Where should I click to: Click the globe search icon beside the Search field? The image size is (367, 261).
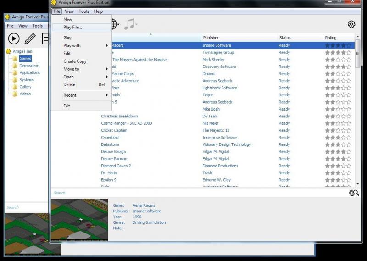354,193
